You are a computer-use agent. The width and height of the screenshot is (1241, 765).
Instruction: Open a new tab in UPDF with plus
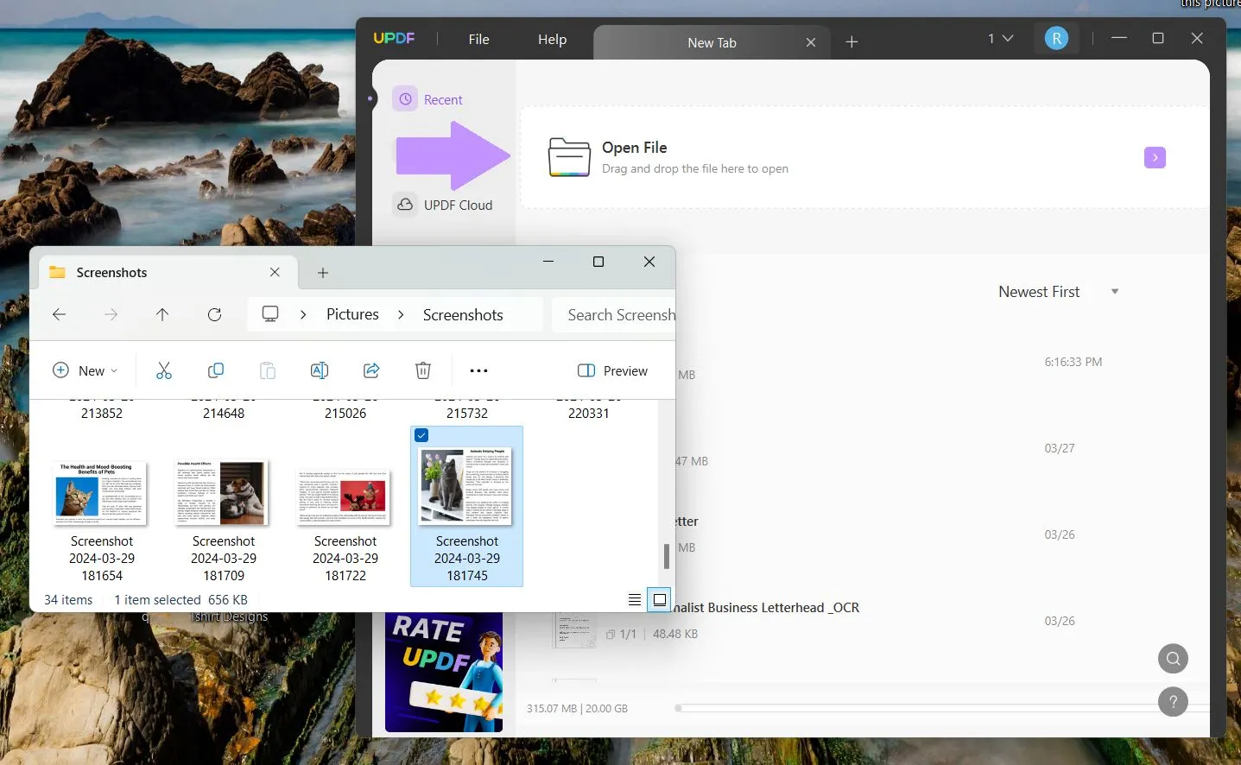pyautogui.click(x=852, y=41)
